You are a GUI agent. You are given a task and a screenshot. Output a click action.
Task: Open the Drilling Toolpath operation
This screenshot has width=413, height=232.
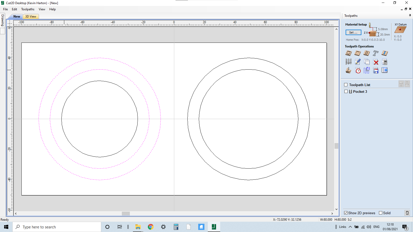[367, 53]
